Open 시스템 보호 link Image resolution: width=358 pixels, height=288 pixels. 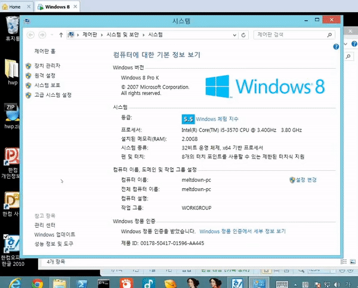[47, 85]
